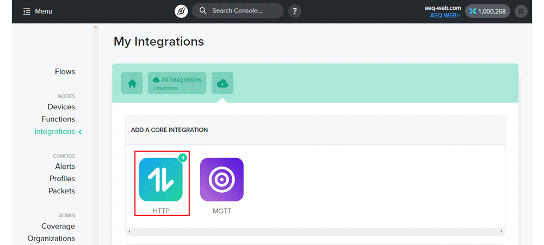544x245 pixels.
Task: Click into the Search Console field
Action: pyautogui.click(x=238, y=11)
